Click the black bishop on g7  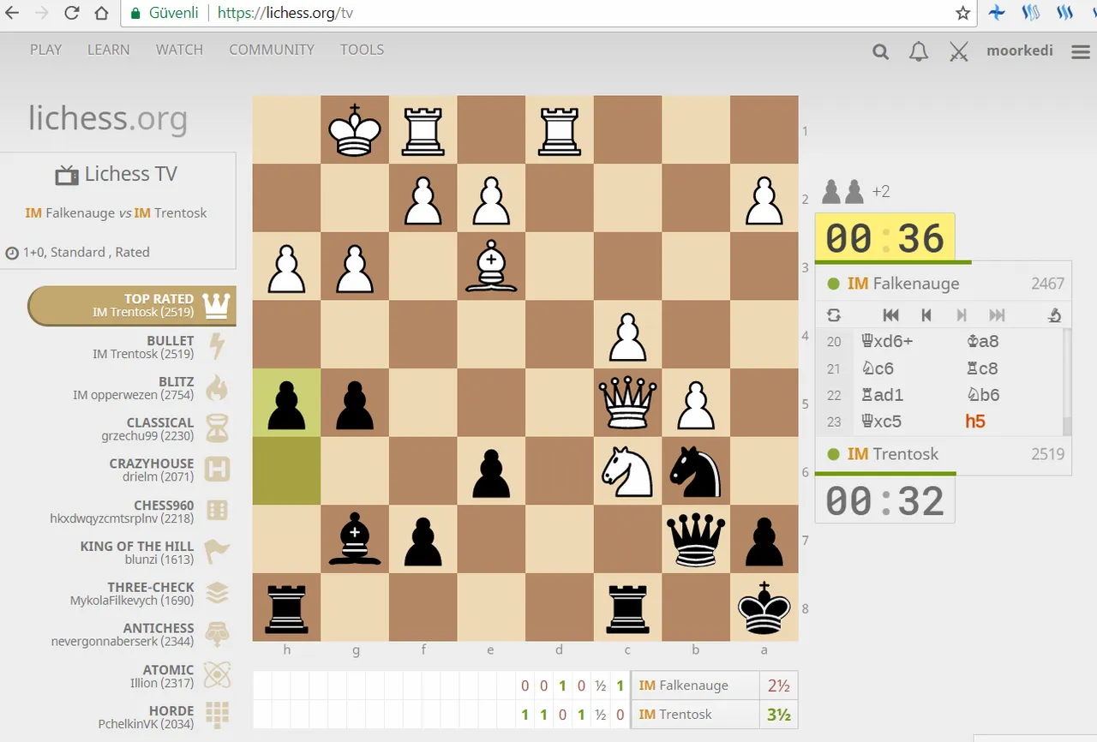355,538
